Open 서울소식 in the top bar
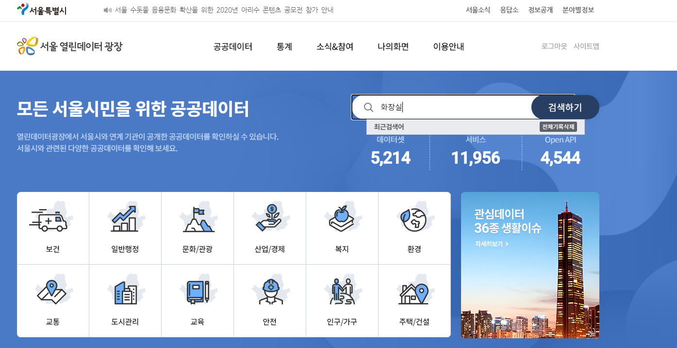Image resolution: width=677 pixels, height=348 pixels. (478, 10)
